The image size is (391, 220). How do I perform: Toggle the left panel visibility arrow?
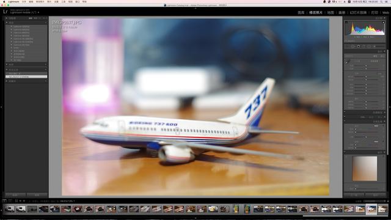pyautogui.click(x=1, y=107)
